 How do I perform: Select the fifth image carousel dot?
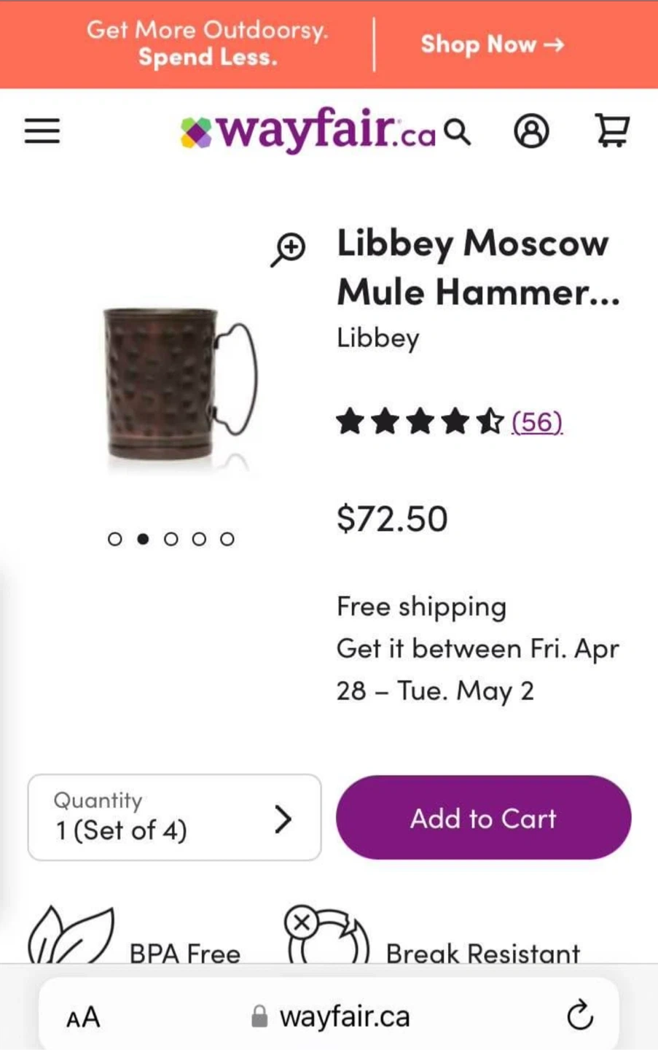coord(227,539)
